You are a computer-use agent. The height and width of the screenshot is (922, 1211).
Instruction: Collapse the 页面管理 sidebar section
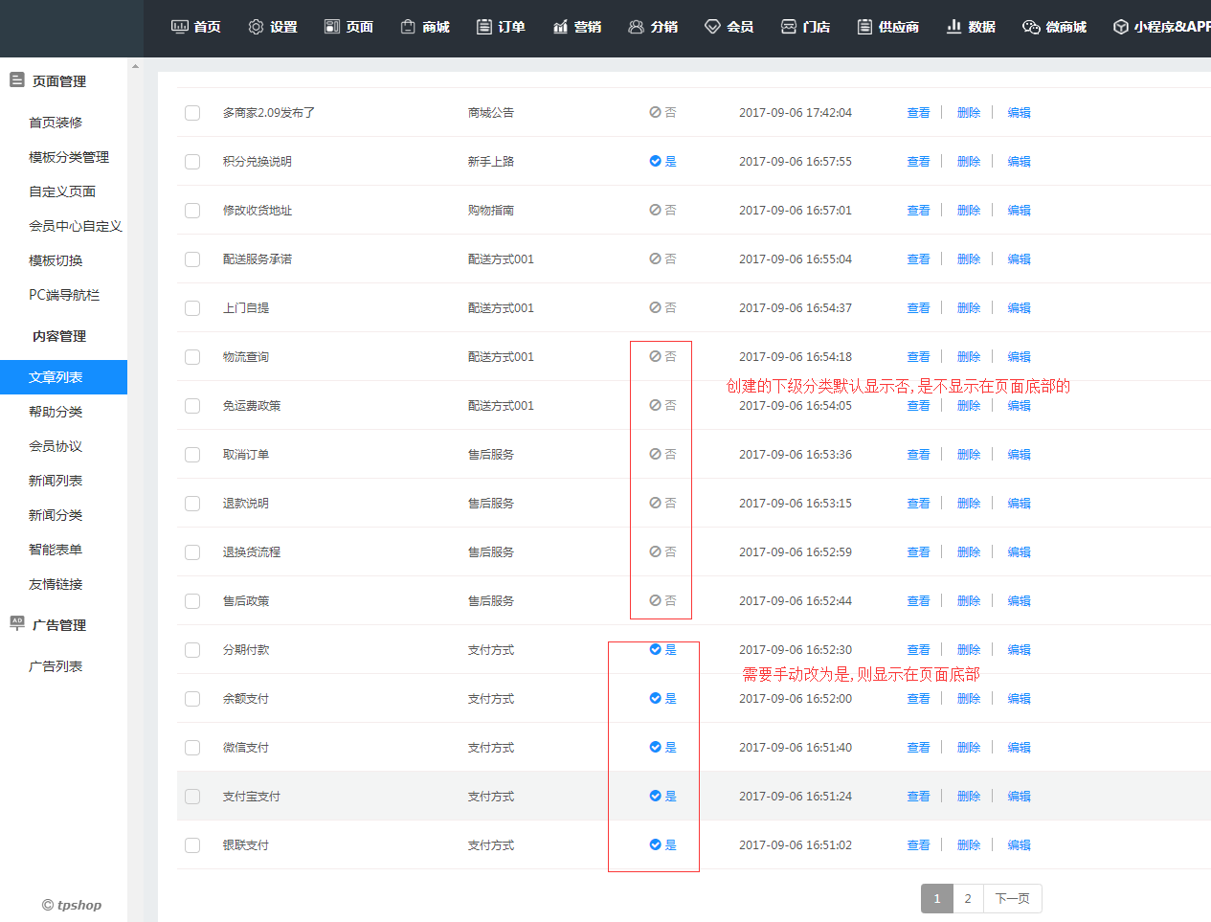click(x=59, y=81)
